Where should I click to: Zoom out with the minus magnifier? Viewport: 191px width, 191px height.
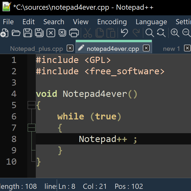187,33
